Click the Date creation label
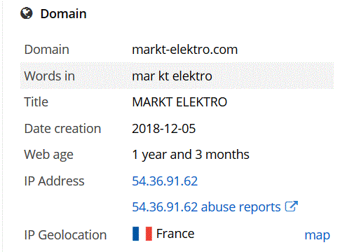The width and height of the screenshot is (347, 252). coord(62,129)
